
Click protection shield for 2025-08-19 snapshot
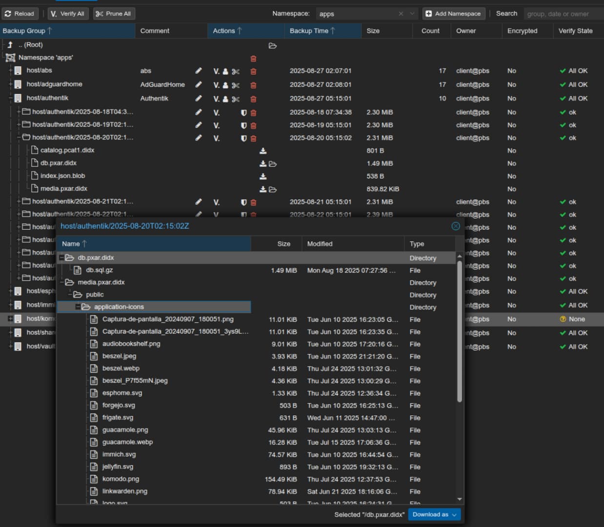pyautogui.click(x=243, y=125)
